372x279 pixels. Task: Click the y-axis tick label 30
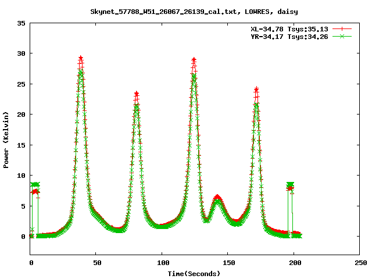click(21, 53)
